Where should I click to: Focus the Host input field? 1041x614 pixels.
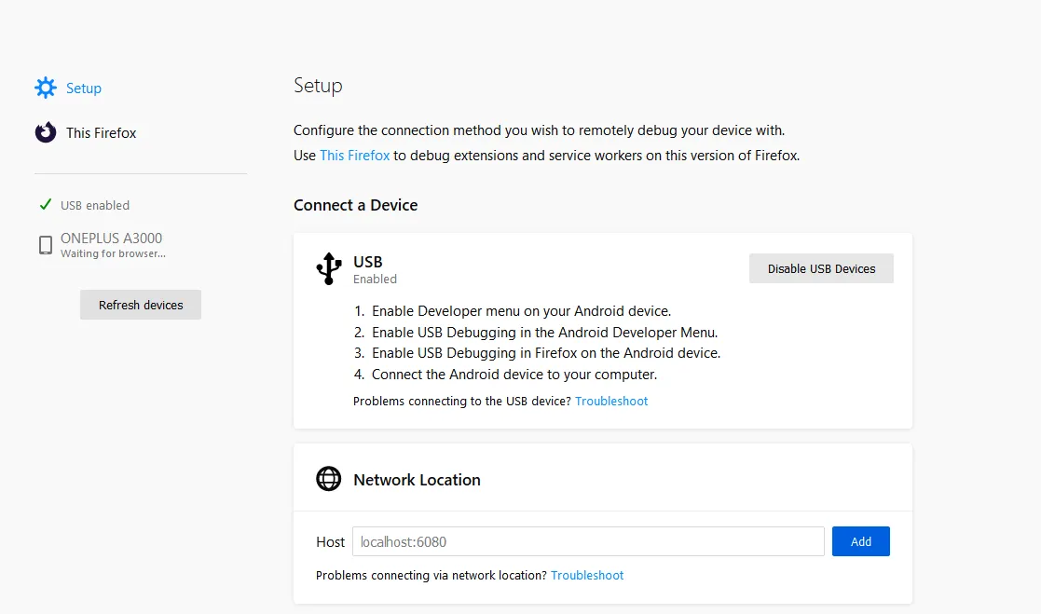[588, 541]
